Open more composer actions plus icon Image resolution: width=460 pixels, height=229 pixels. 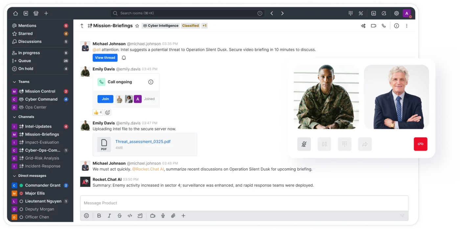183,216
